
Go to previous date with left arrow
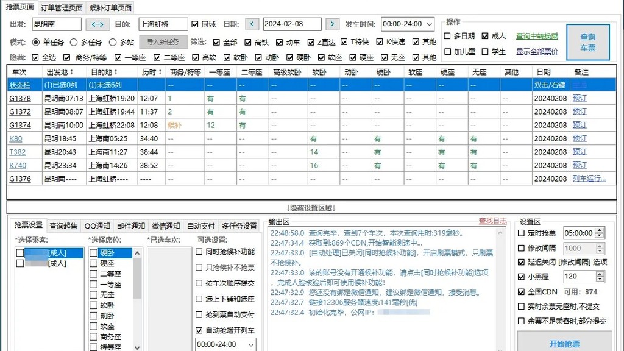252,24
